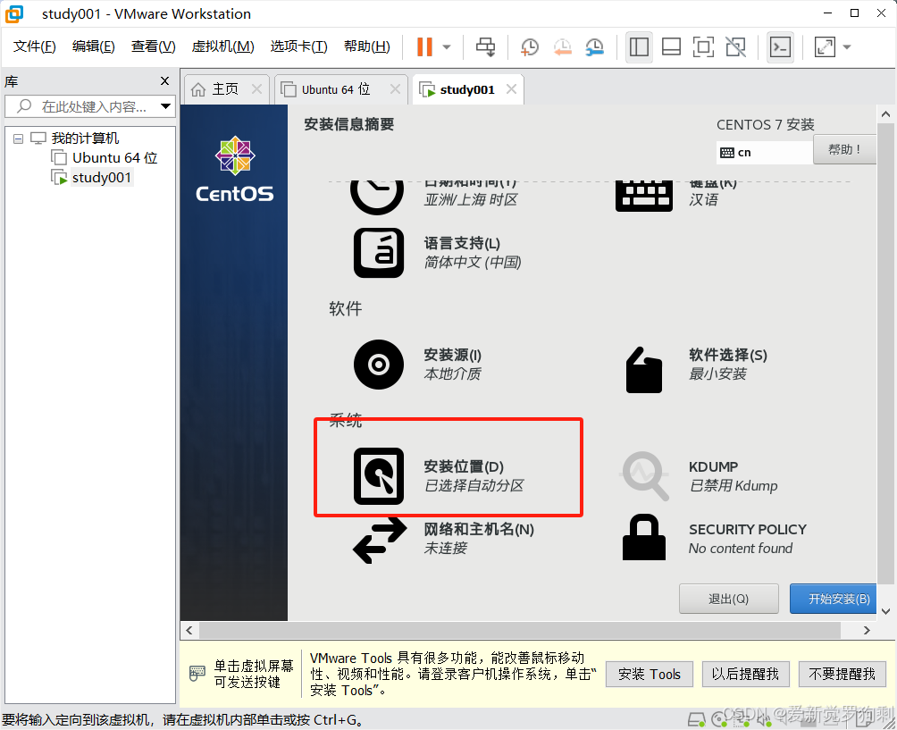897x730 pixels.
Task: Click the 安装 Tools button
Action: click(650, 675)
